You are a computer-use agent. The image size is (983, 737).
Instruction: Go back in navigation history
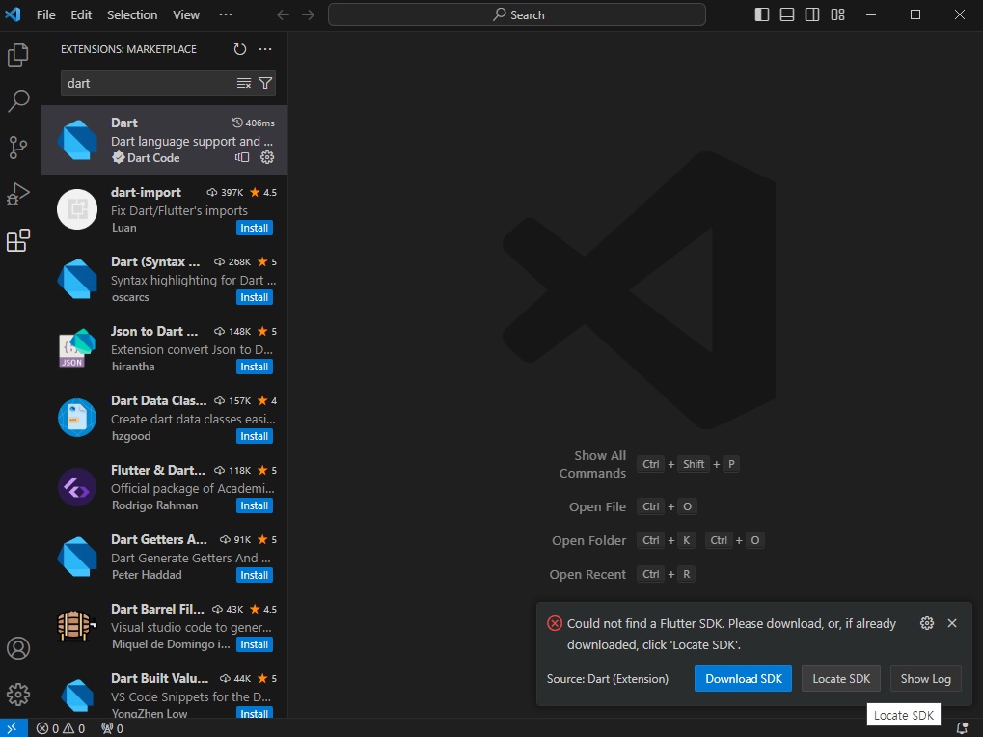[x=284, y=15]
